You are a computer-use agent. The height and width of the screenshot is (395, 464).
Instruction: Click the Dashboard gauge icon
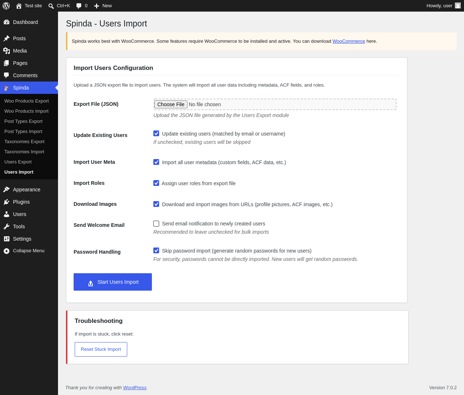click(7, 22)
